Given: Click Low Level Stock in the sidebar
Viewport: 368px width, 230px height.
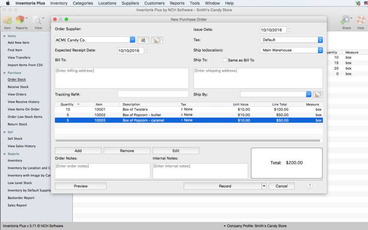Looking at the screenshot, I should pos(20,183).
